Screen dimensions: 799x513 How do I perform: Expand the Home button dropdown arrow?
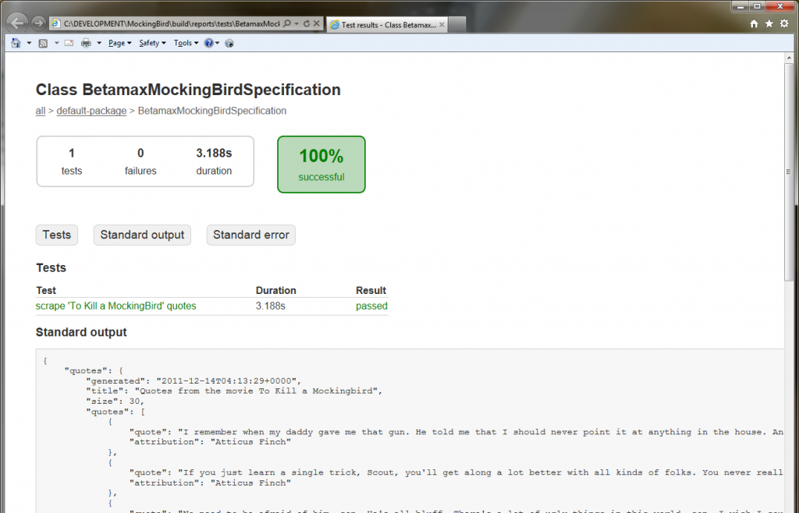tap(29, 43)
